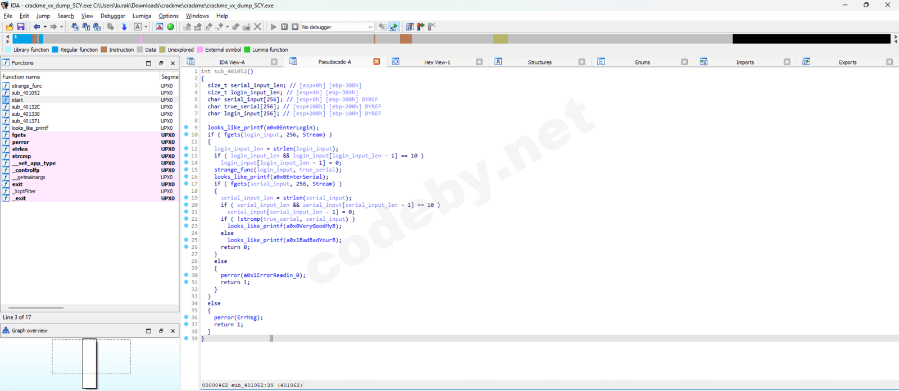Open the Edit menu
899x391 pixels.
point(24,16)
